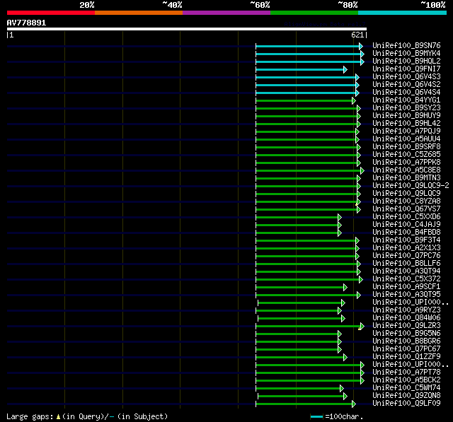This screenshot has width=453, height=422.
Task: Select the UniRef100_A7PT78 label
Action: tap(406, 373)
